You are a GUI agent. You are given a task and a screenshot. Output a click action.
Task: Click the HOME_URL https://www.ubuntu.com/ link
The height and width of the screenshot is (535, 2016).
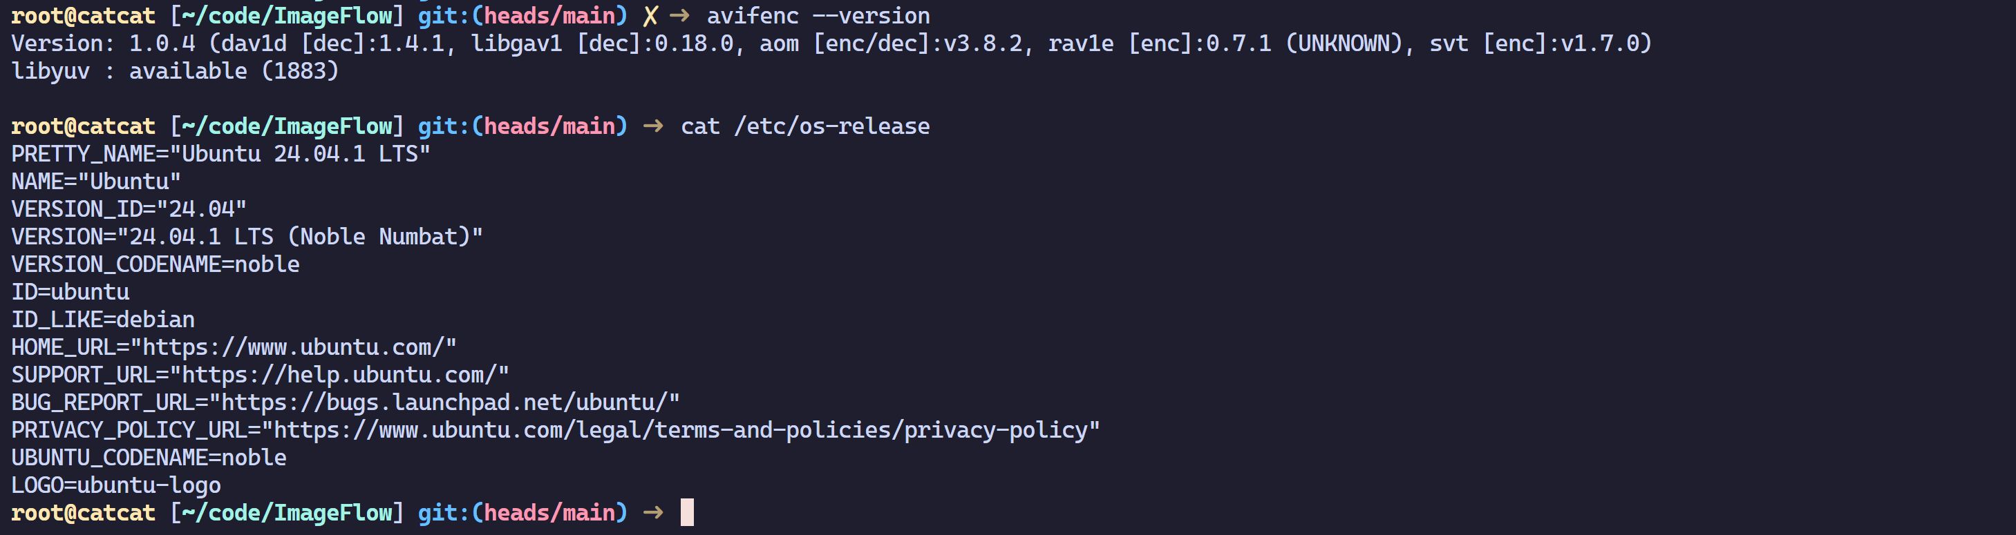pos(293,347)
